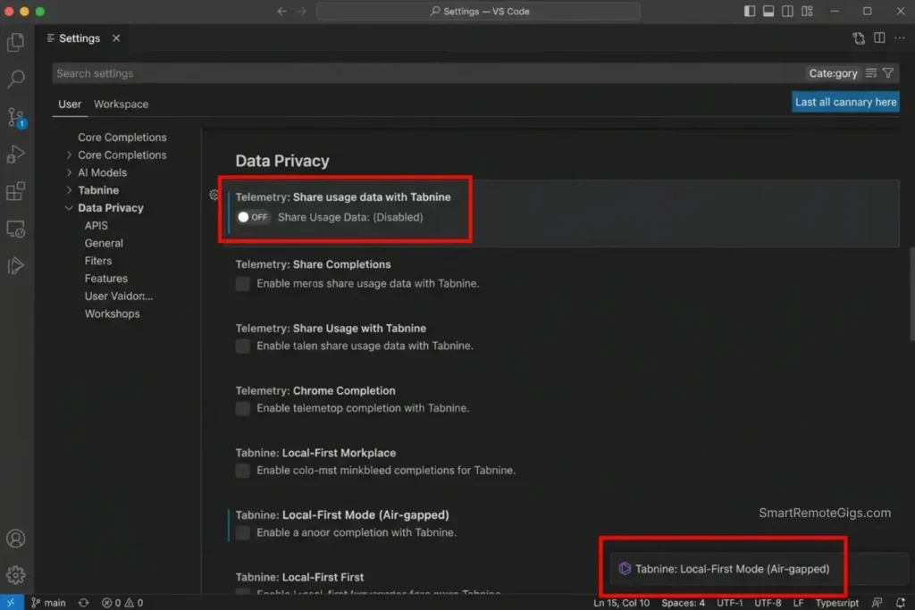This screenshot has height=610, width=915.
Task: Select the Settings tab at the top
Action: coord(79,38)
